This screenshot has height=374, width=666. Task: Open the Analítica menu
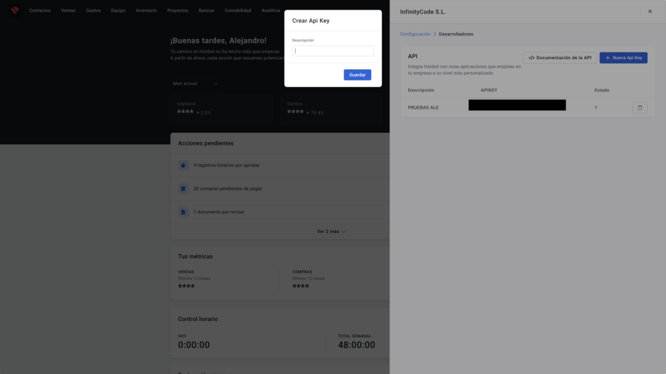coord(271,10)
